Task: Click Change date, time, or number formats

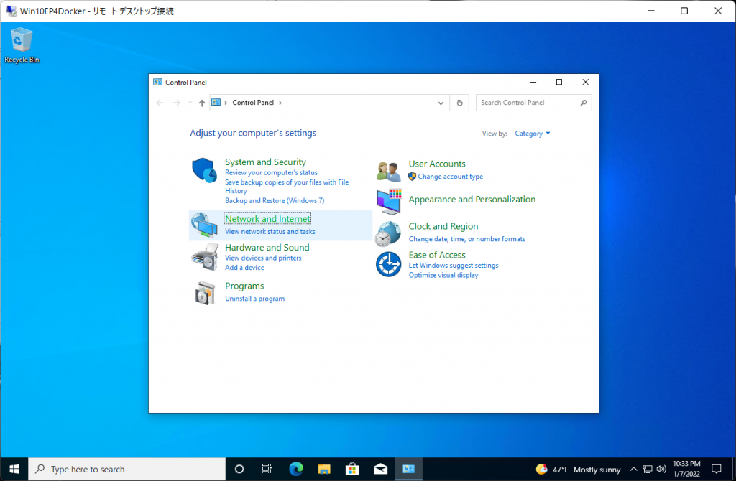Action: coord(466,239)
